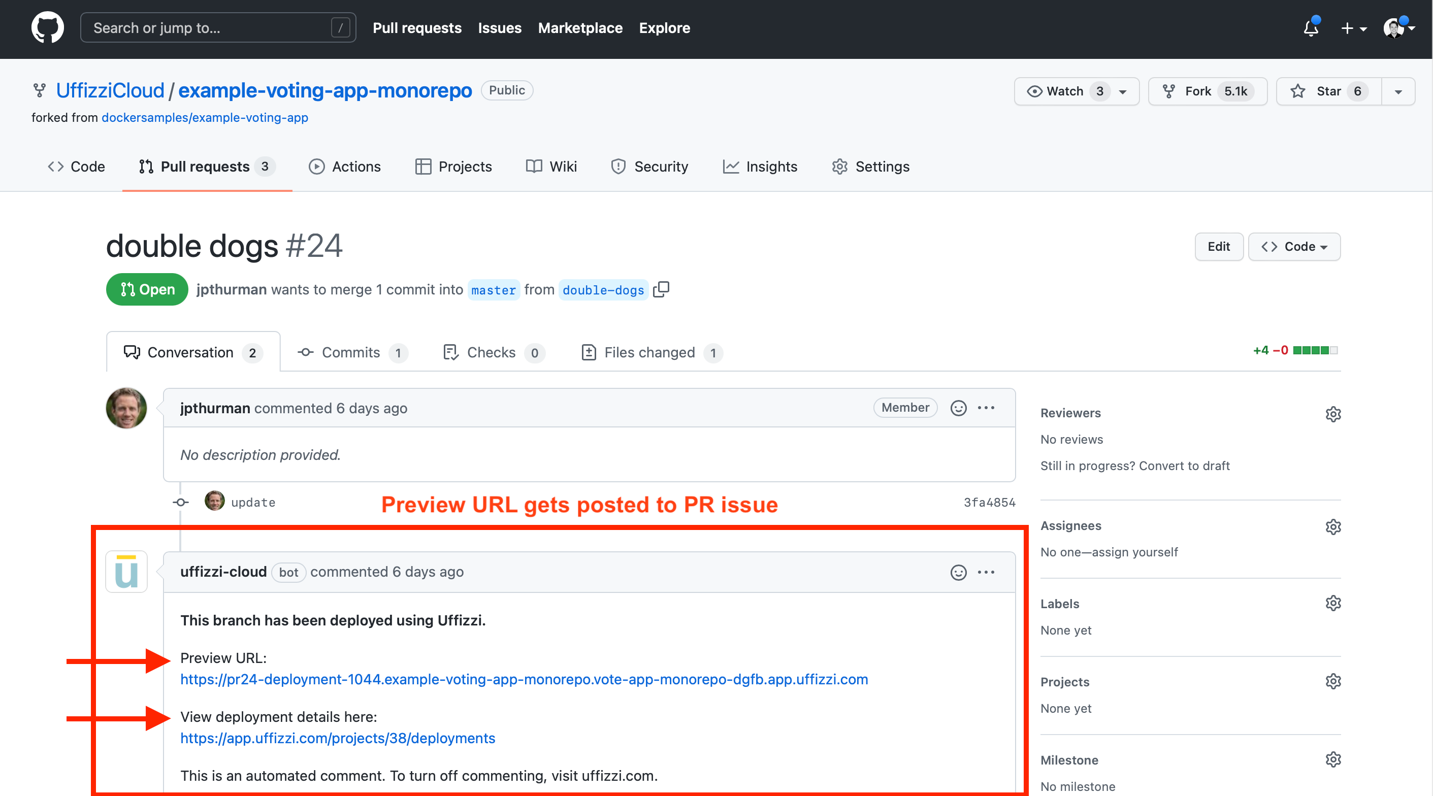Open the Assignees gear settings

1333,526
